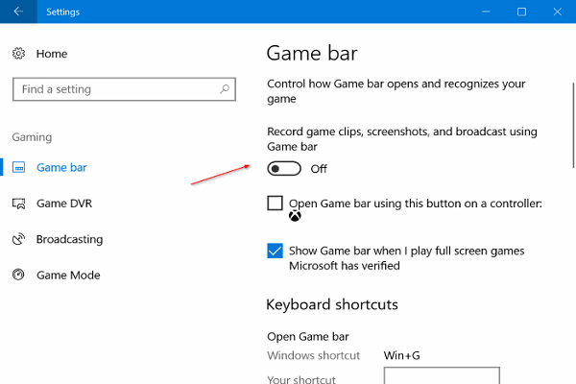The width and height of the screenshot is (576, 384).
Task: Focus the Find a setting box
Action: tap(124, 89)
